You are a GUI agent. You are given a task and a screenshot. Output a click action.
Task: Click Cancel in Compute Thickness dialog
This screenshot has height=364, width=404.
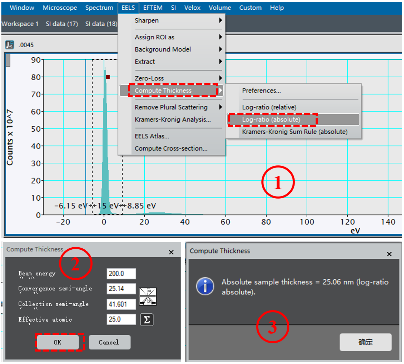(109, 342)
